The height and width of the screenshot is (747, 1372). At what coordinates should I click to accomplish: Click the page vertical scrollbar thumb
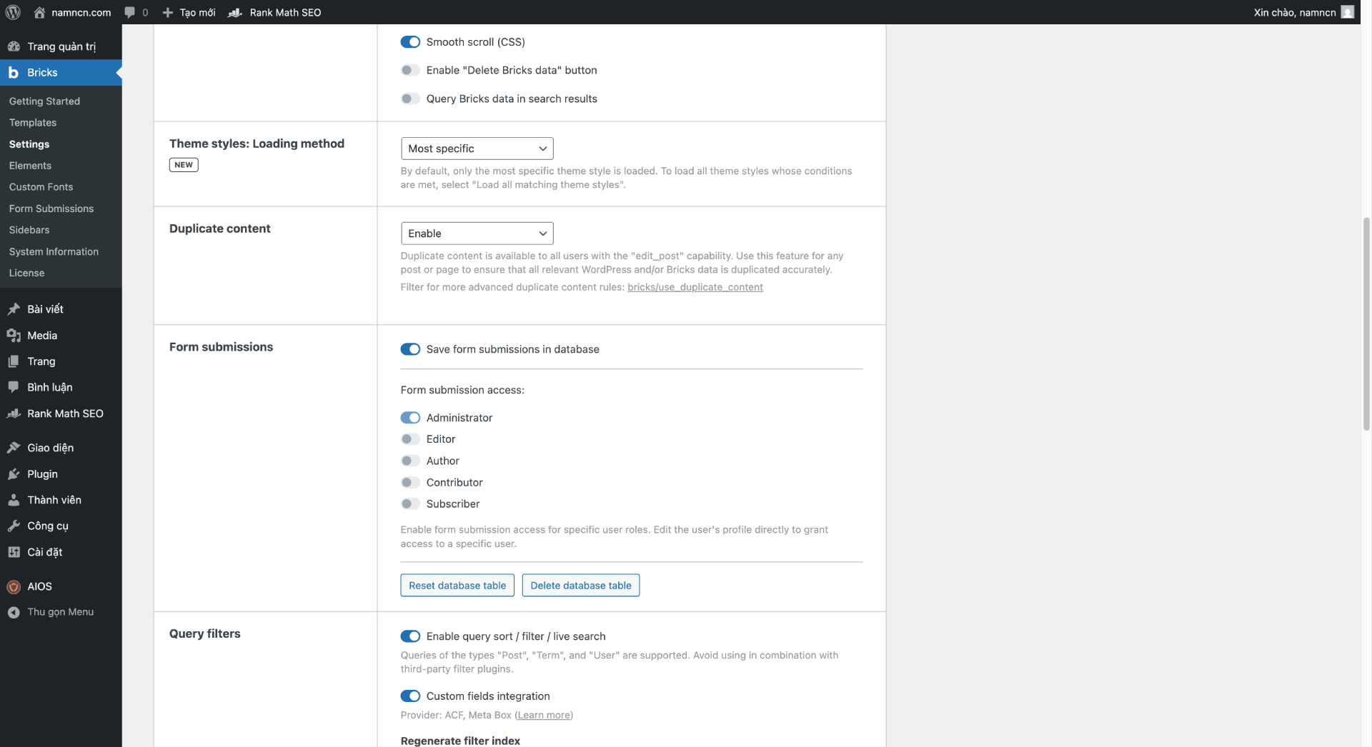[x=1366, y=323]
